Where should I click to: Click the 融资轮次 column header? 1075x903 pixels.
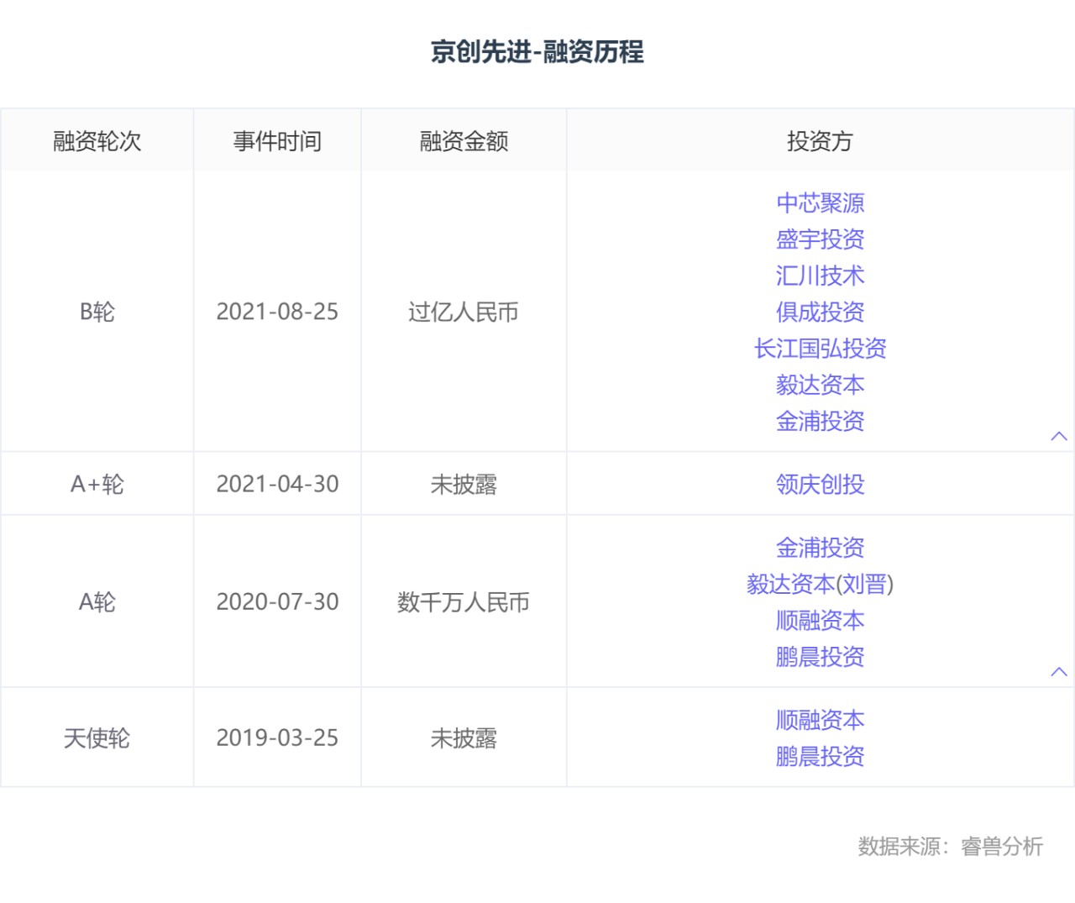pos(97,141)
